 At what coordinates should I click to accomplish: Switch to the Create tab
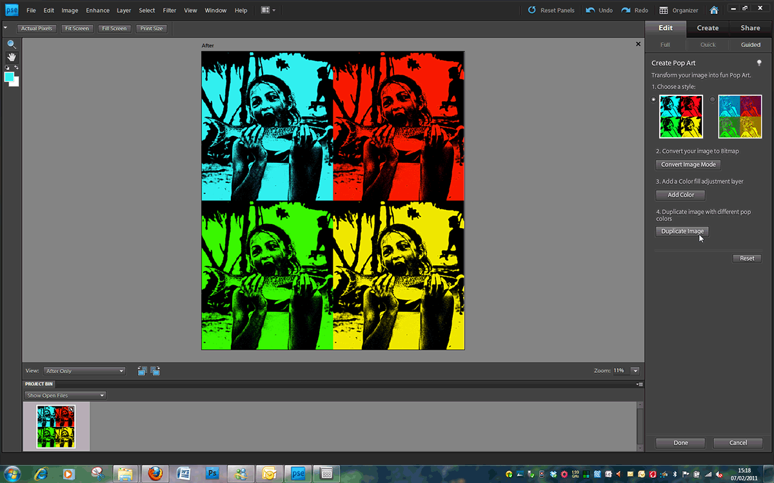707,28
